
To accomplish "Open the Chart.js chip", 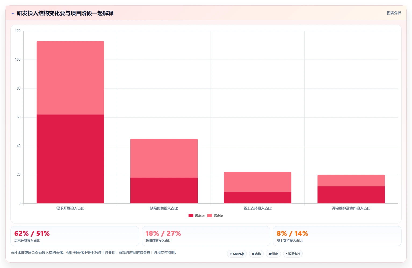I will (x=237, y=254).
